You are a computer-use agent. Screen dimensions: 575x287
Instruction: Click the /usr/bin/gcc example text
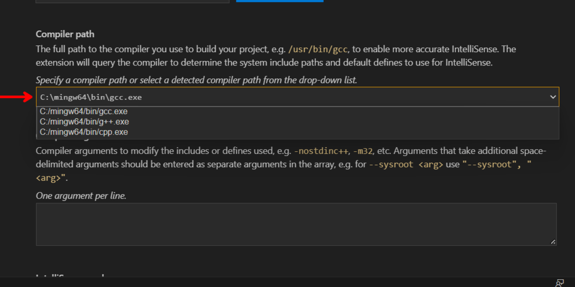point(318,49)
